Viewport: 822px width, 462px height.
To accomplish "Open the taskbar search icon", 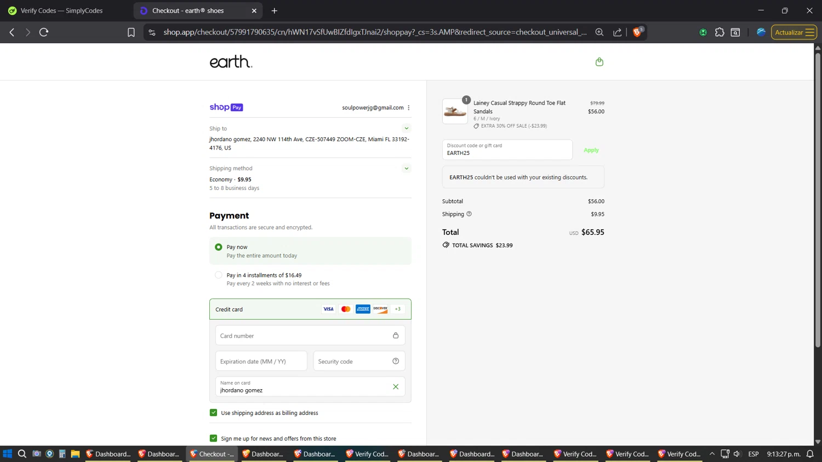I will point(22,454).
